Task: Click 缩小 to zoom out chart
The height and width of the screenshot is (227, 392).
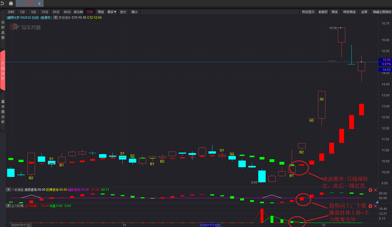Action: point(134,12)
